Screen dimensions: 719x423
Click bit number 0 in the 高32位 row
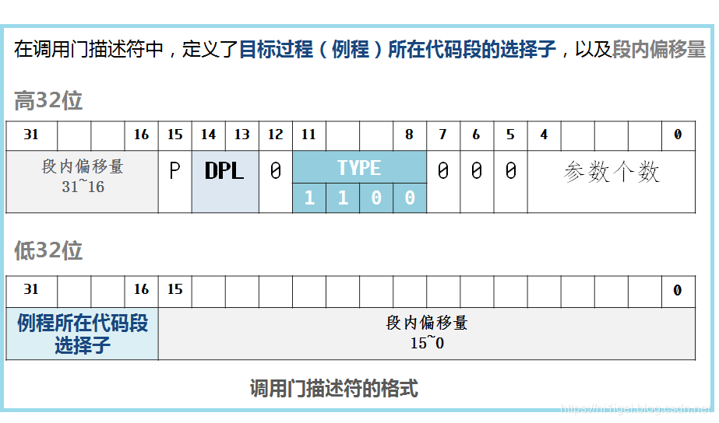coord(678,135)
